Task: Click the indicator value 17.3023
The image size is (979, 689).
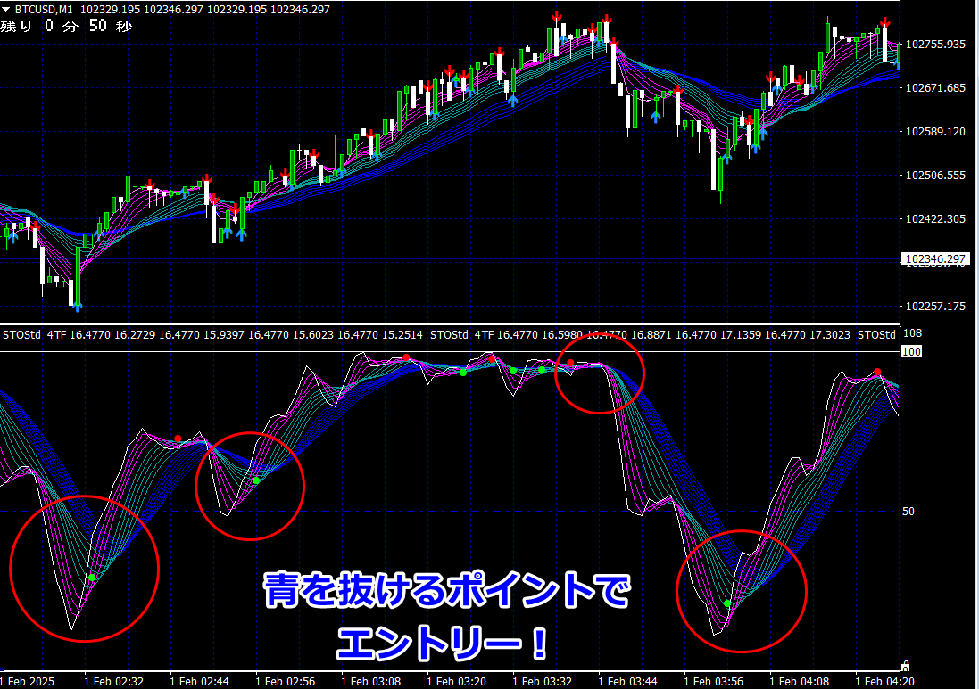Action: click(830, 335)
